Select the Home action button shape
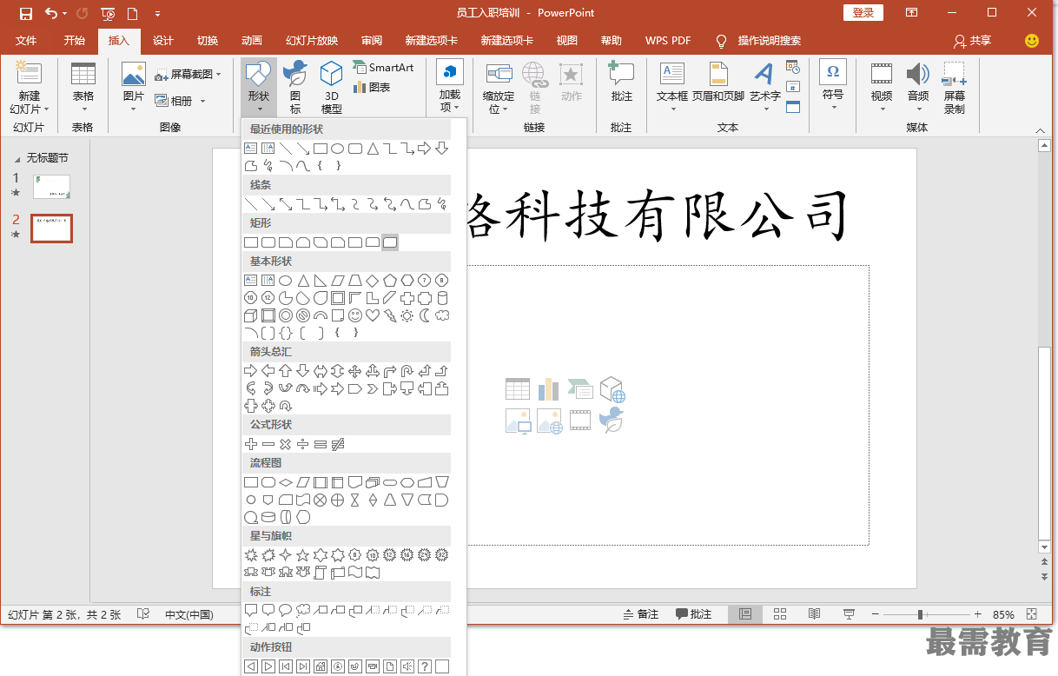The image size is (1058, 676). (x=320, y=666)
